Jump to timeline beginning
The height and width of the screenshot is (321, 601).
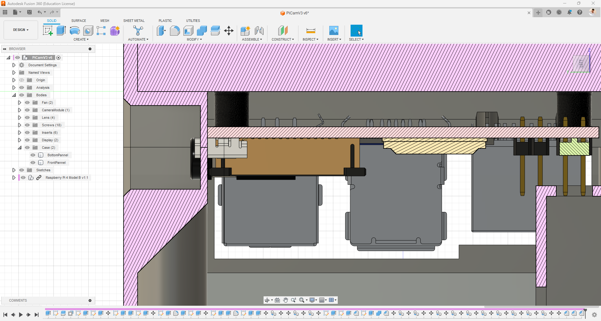click(x=5, y=315)
